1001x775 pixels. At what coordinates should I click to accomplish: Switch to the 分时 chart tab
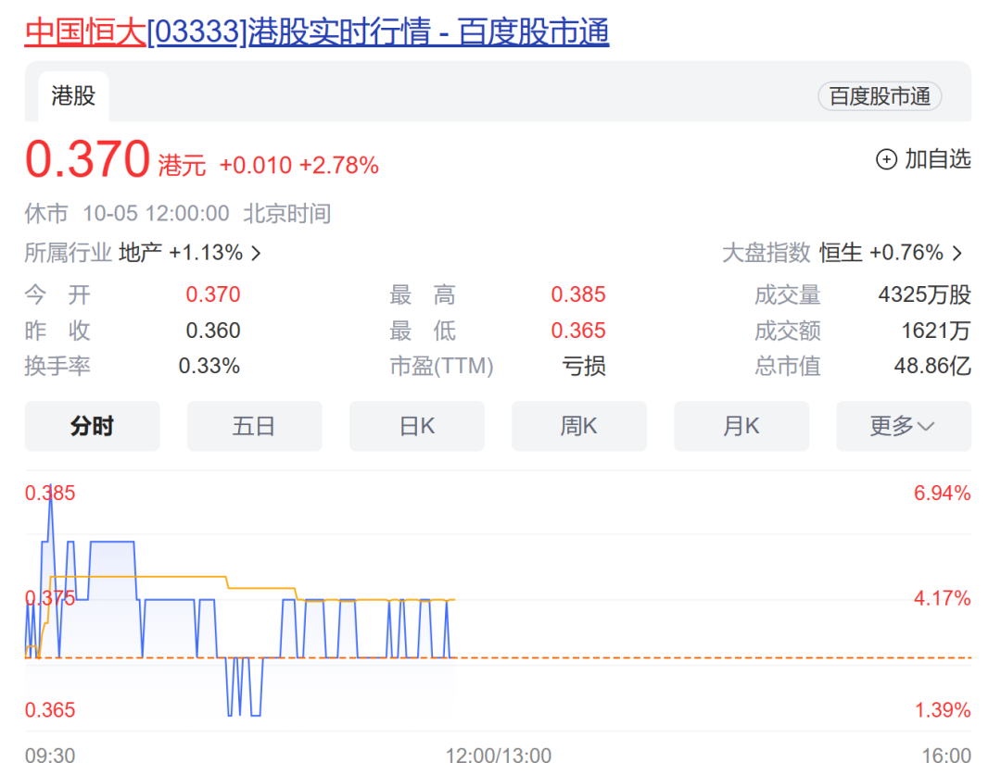pyautogui.click(x=93, y=425)
